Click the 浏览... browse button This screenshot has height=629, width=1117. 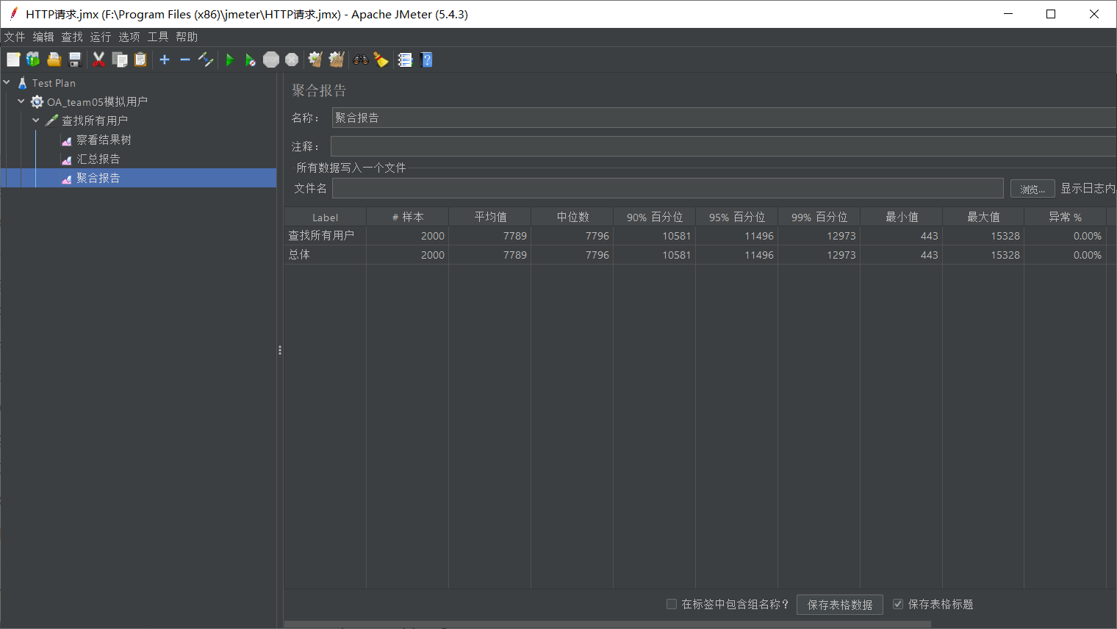pyautogui.click(x=1032, y=189)
